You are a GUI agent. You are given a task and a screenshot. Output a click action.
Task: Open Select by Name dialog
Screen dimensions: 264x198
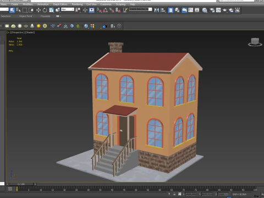[x=18, y=10]
